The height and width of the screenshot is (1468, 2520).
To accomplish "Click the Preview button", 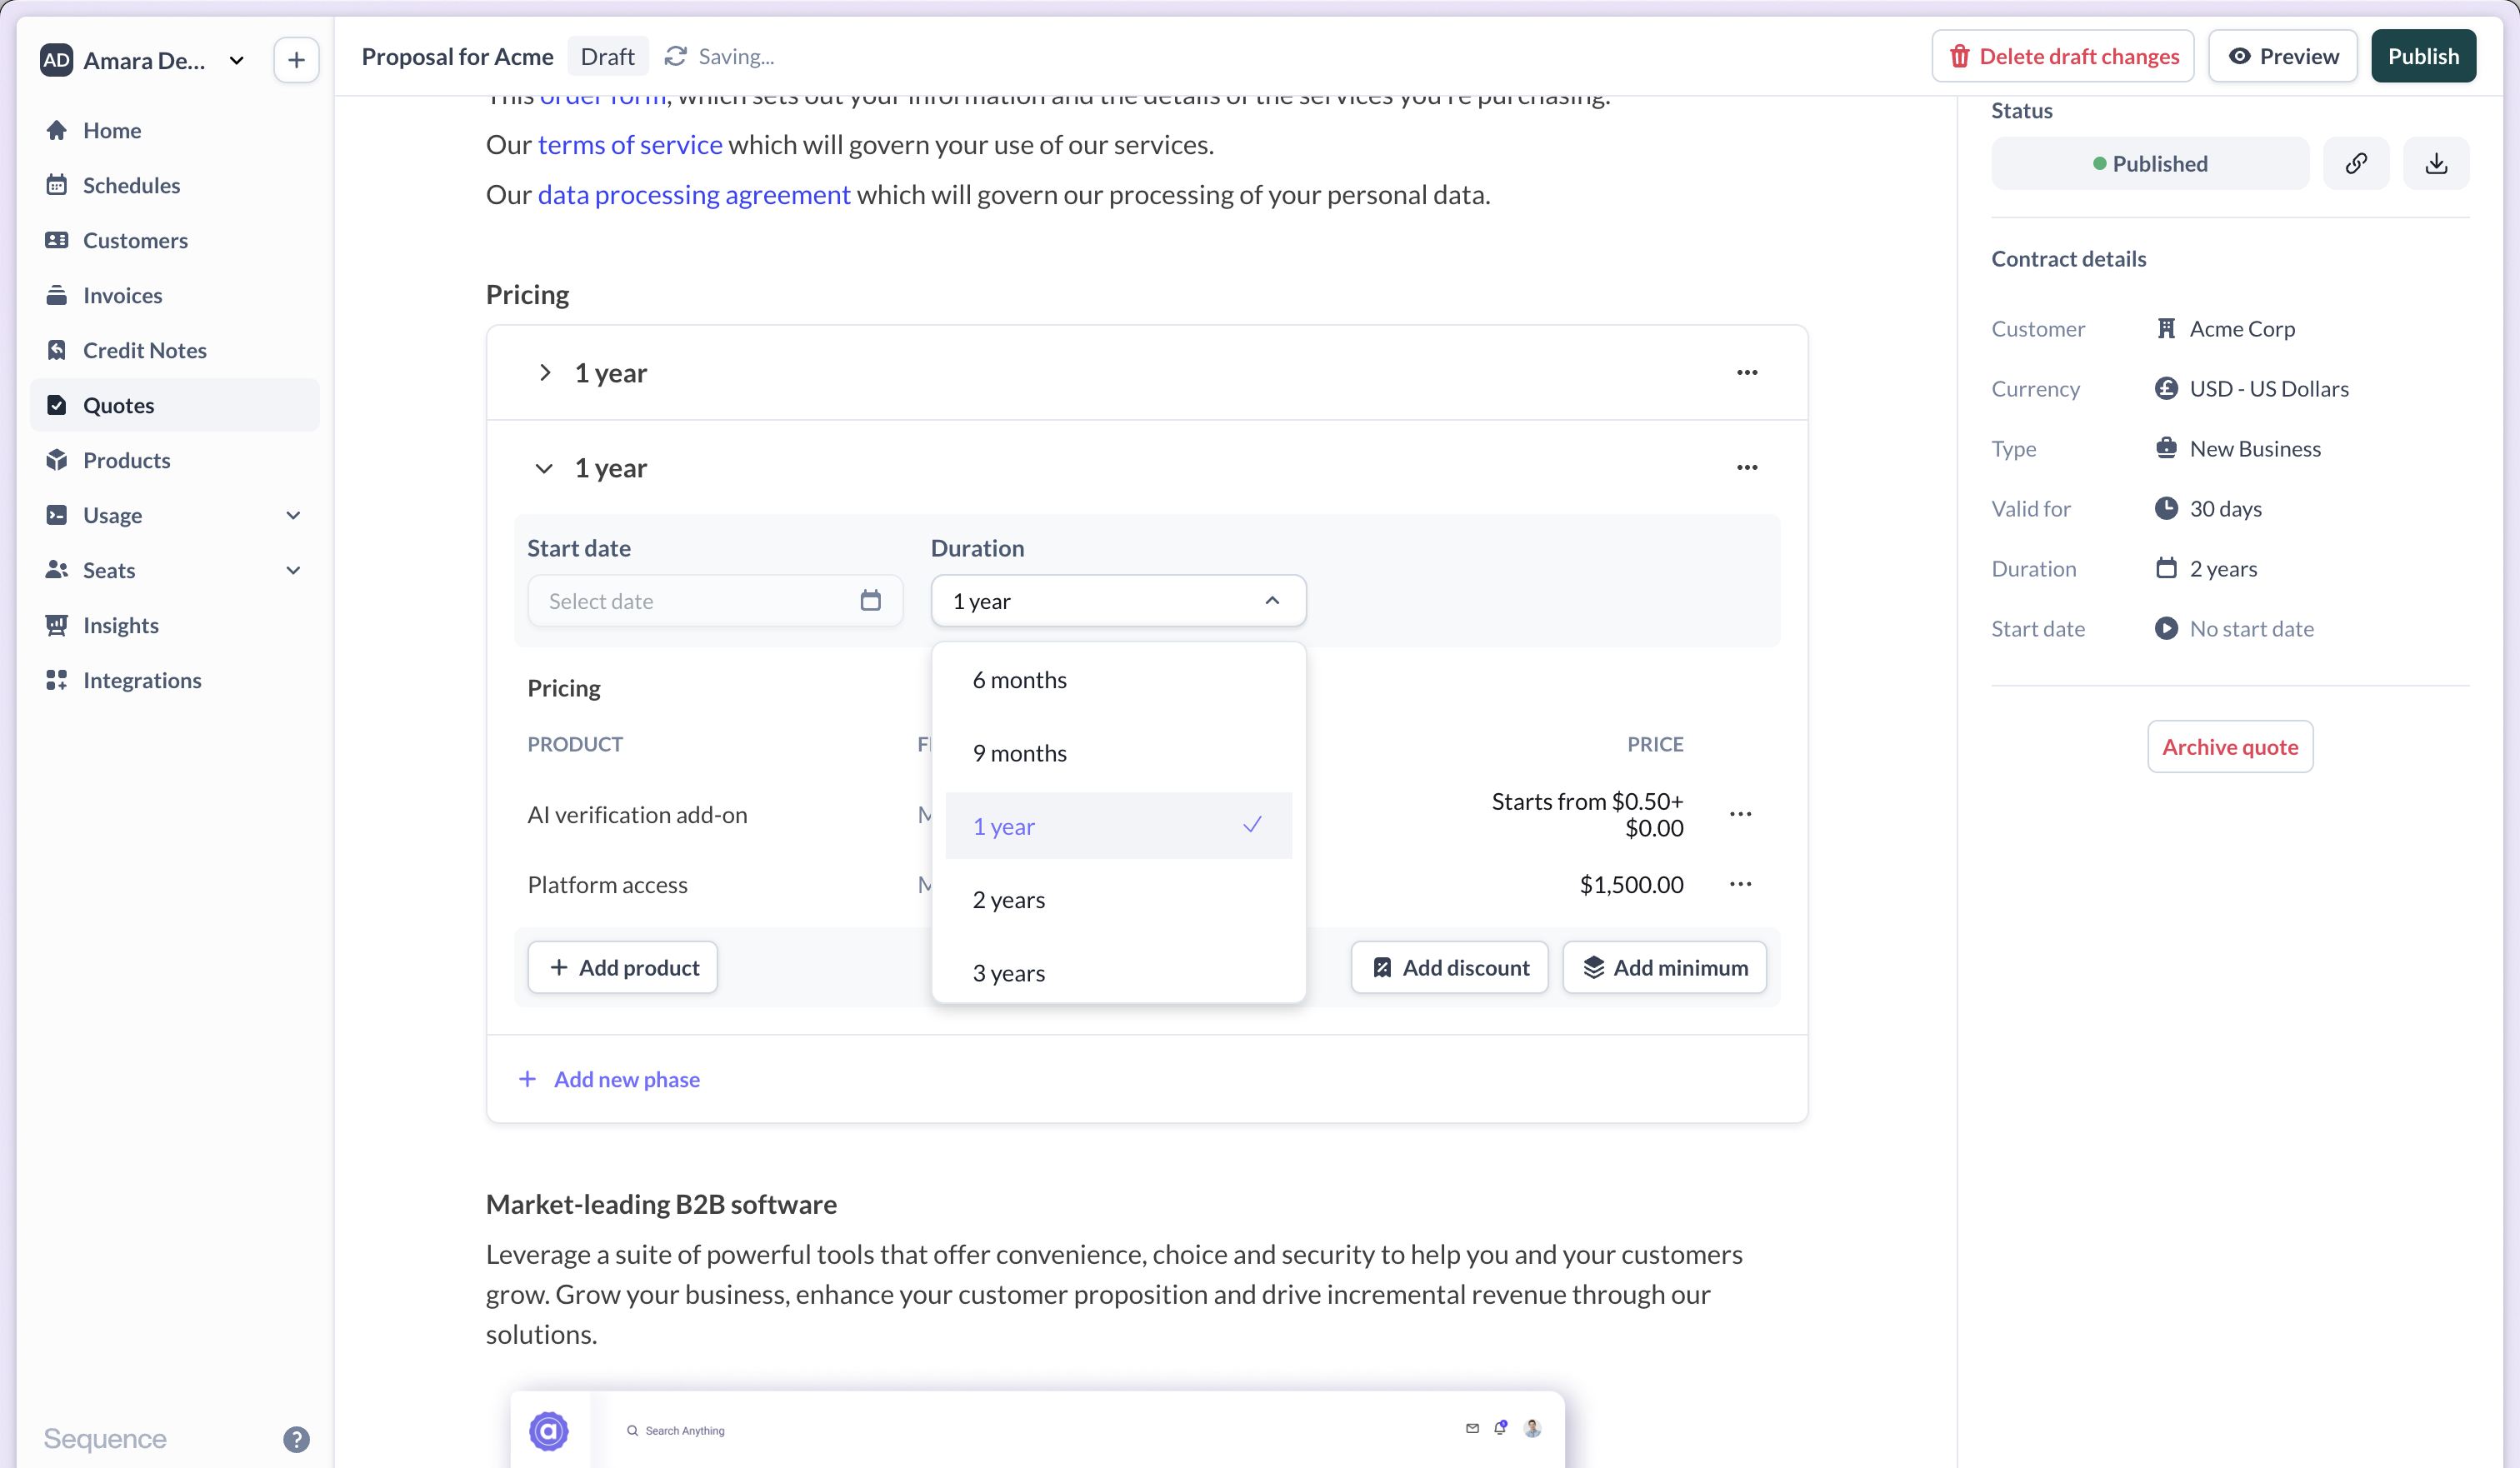I will (x=2282, y=56).
